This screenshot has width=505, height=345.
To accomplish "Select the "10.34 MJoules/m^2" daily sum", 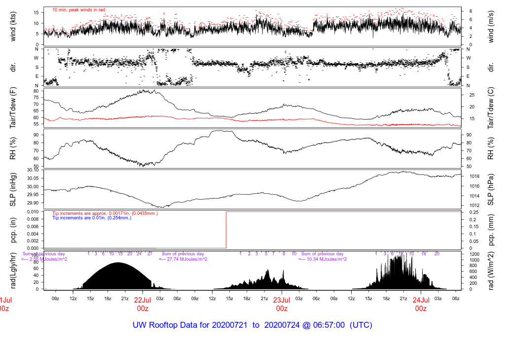I will [323, 259].
